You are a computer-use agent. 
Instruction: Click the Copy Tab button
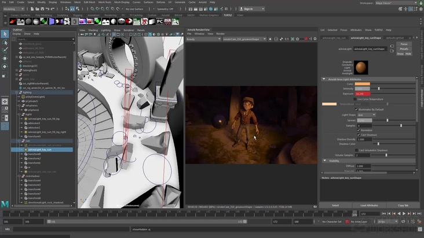point(403,206)
